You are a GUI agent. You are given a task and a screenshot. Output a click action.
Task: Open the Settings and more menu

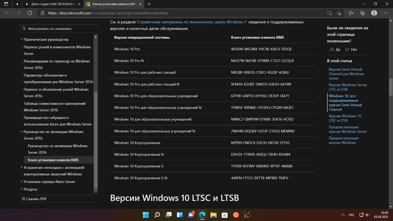[x=385, y=13]
